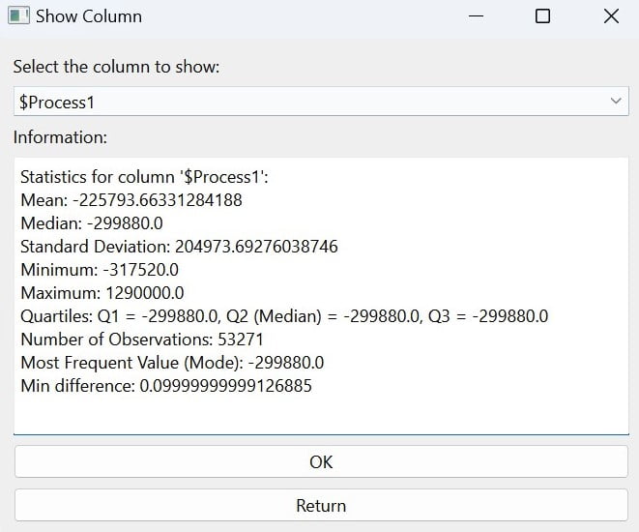Place cursor on the Min difference line
This screenshot has width=639, height=532.
[x=165, y=386]
